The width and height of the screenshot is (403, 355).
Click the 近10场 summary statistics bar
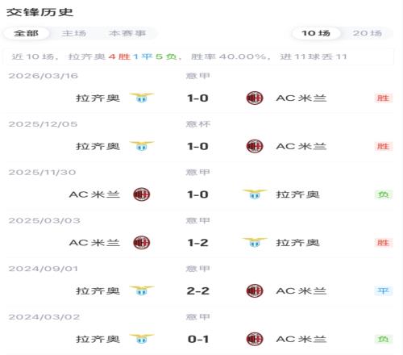[198, 56]
